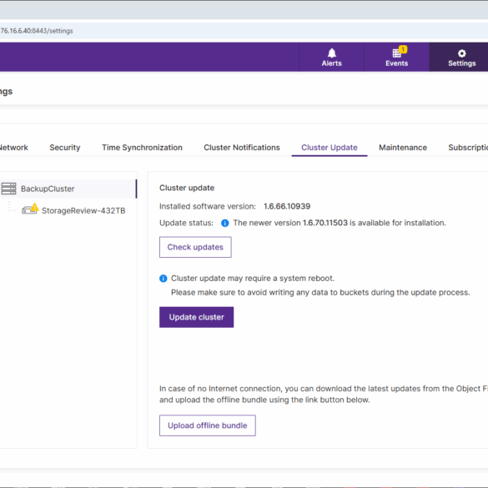This screenshot has height=488, width=488.
Task: Open the partially visible Subscription tab
Action: [468, 148]
